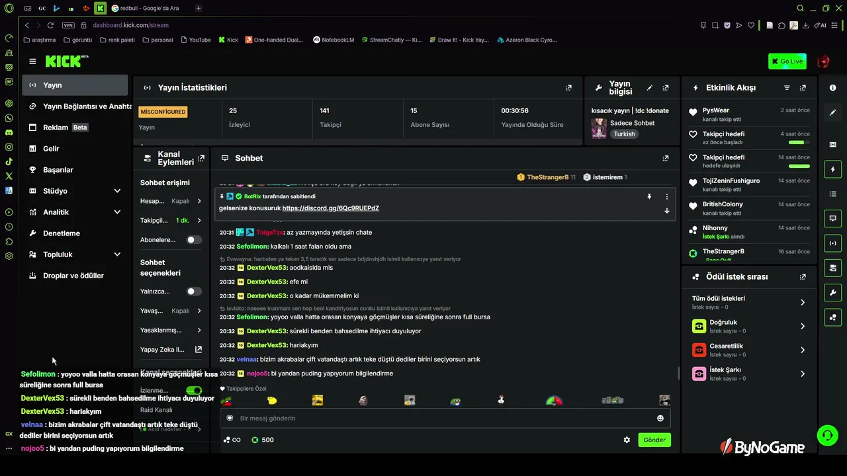Open the green support chat bubble
Screen dimensions: 847x476
pyautogui.click(x=827, y=435)
